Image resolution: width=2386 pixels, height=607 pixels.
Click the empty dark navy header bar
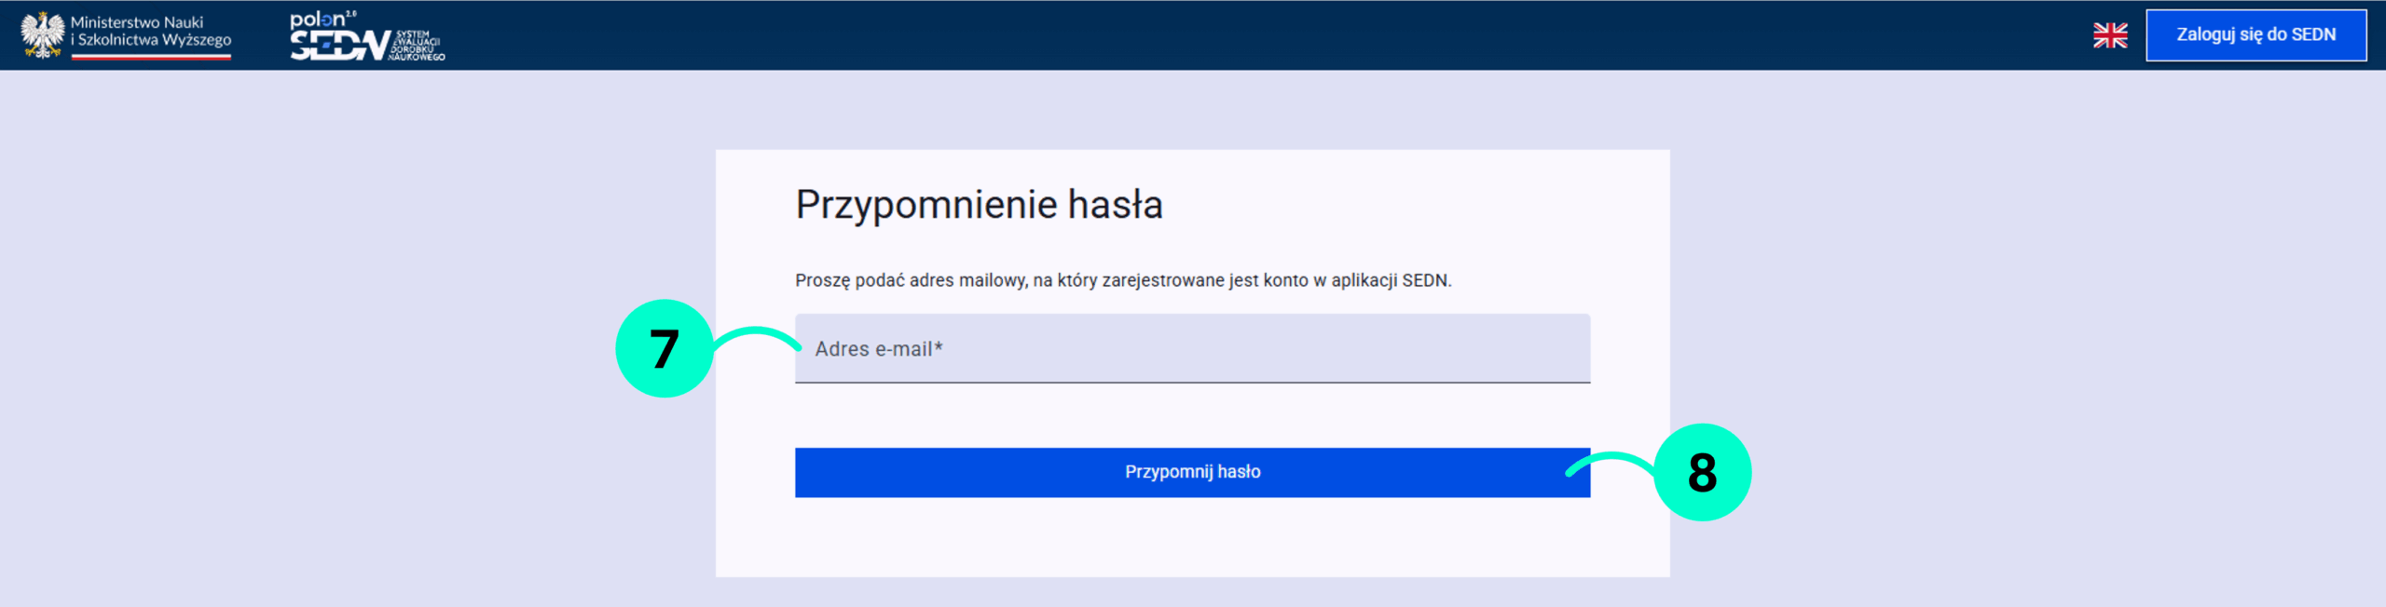point(1212,35)
